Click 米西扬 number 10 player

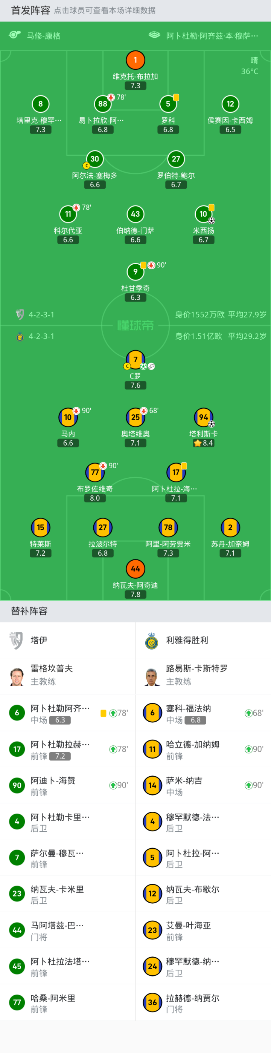(203, 214)
